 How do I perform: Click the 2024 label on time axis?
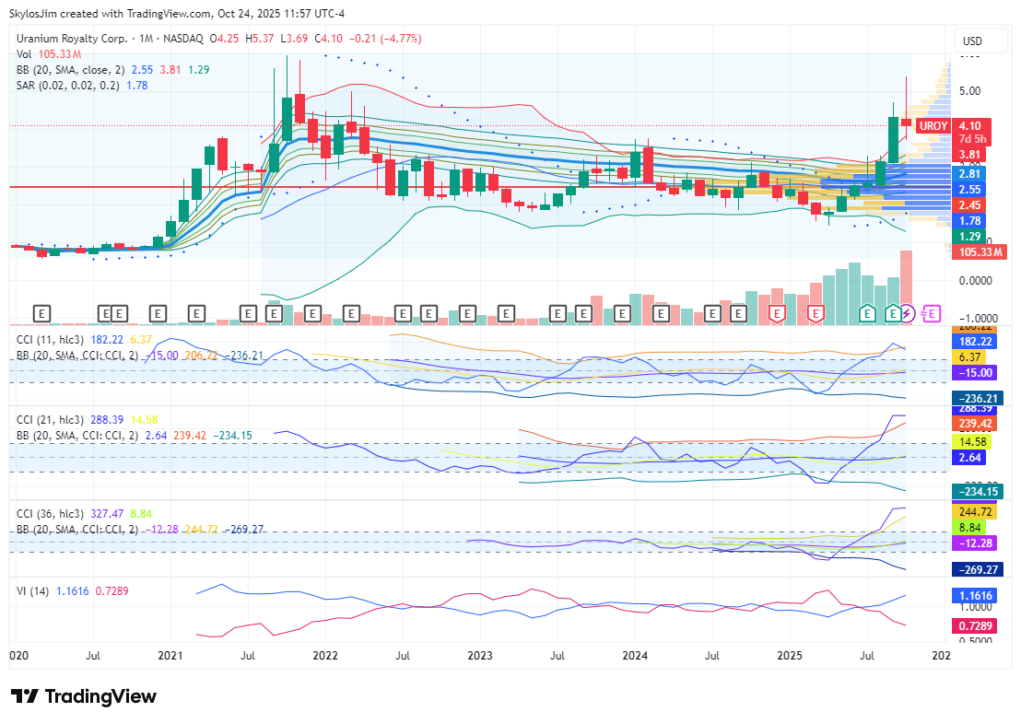coord(635,655)
